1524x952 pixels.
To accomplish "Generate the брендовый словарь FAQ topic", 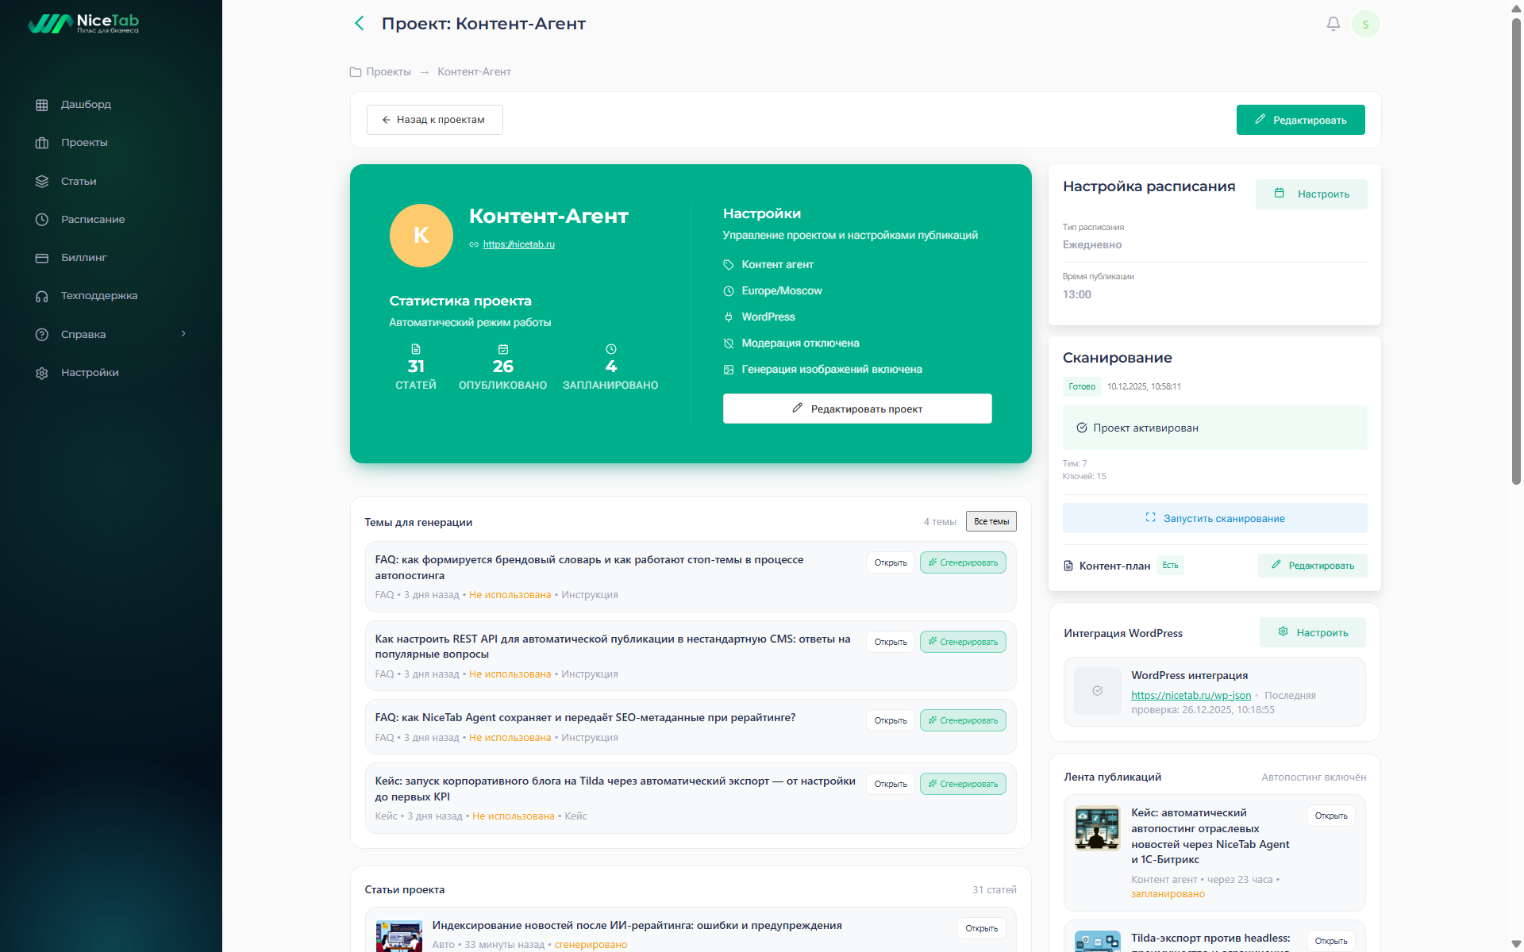I will click(x=963, y=562).
